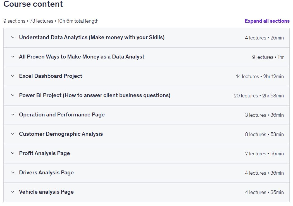Viewport: 293px width, 206px height.
Task: Click '14 lectures • 2hr 12min' text
Action: [260, 76]
